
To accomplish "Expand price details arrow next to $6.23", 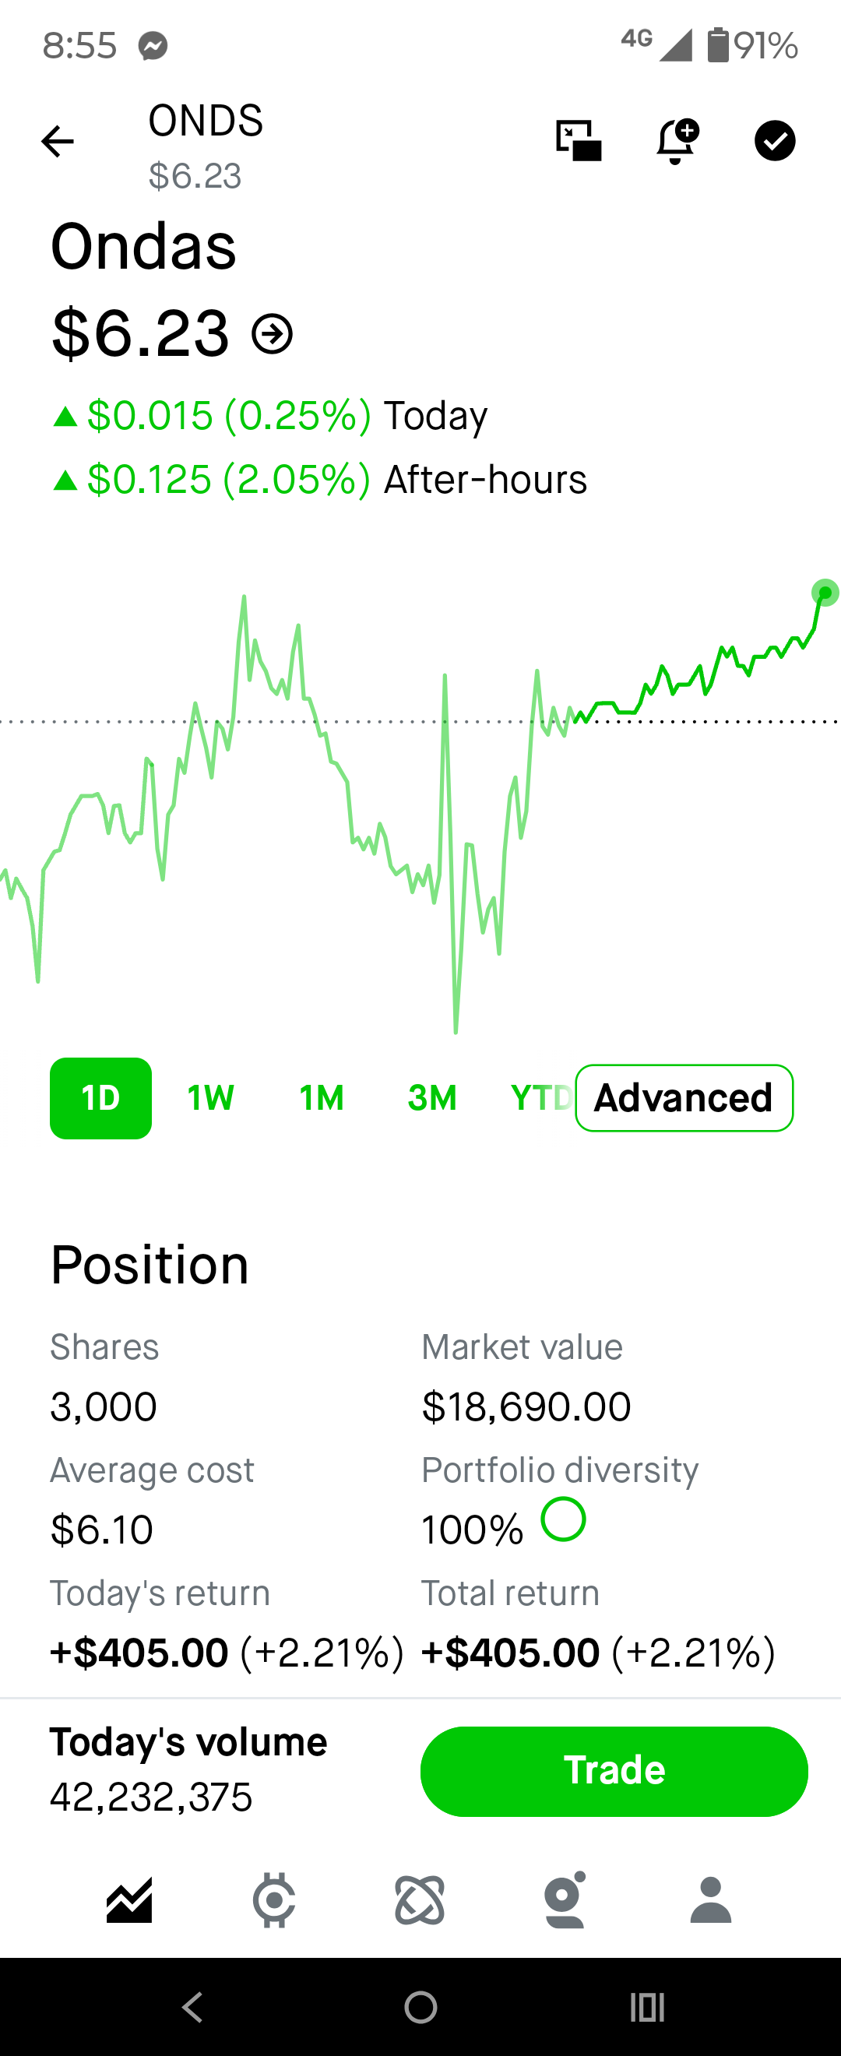I will point(272,333).
